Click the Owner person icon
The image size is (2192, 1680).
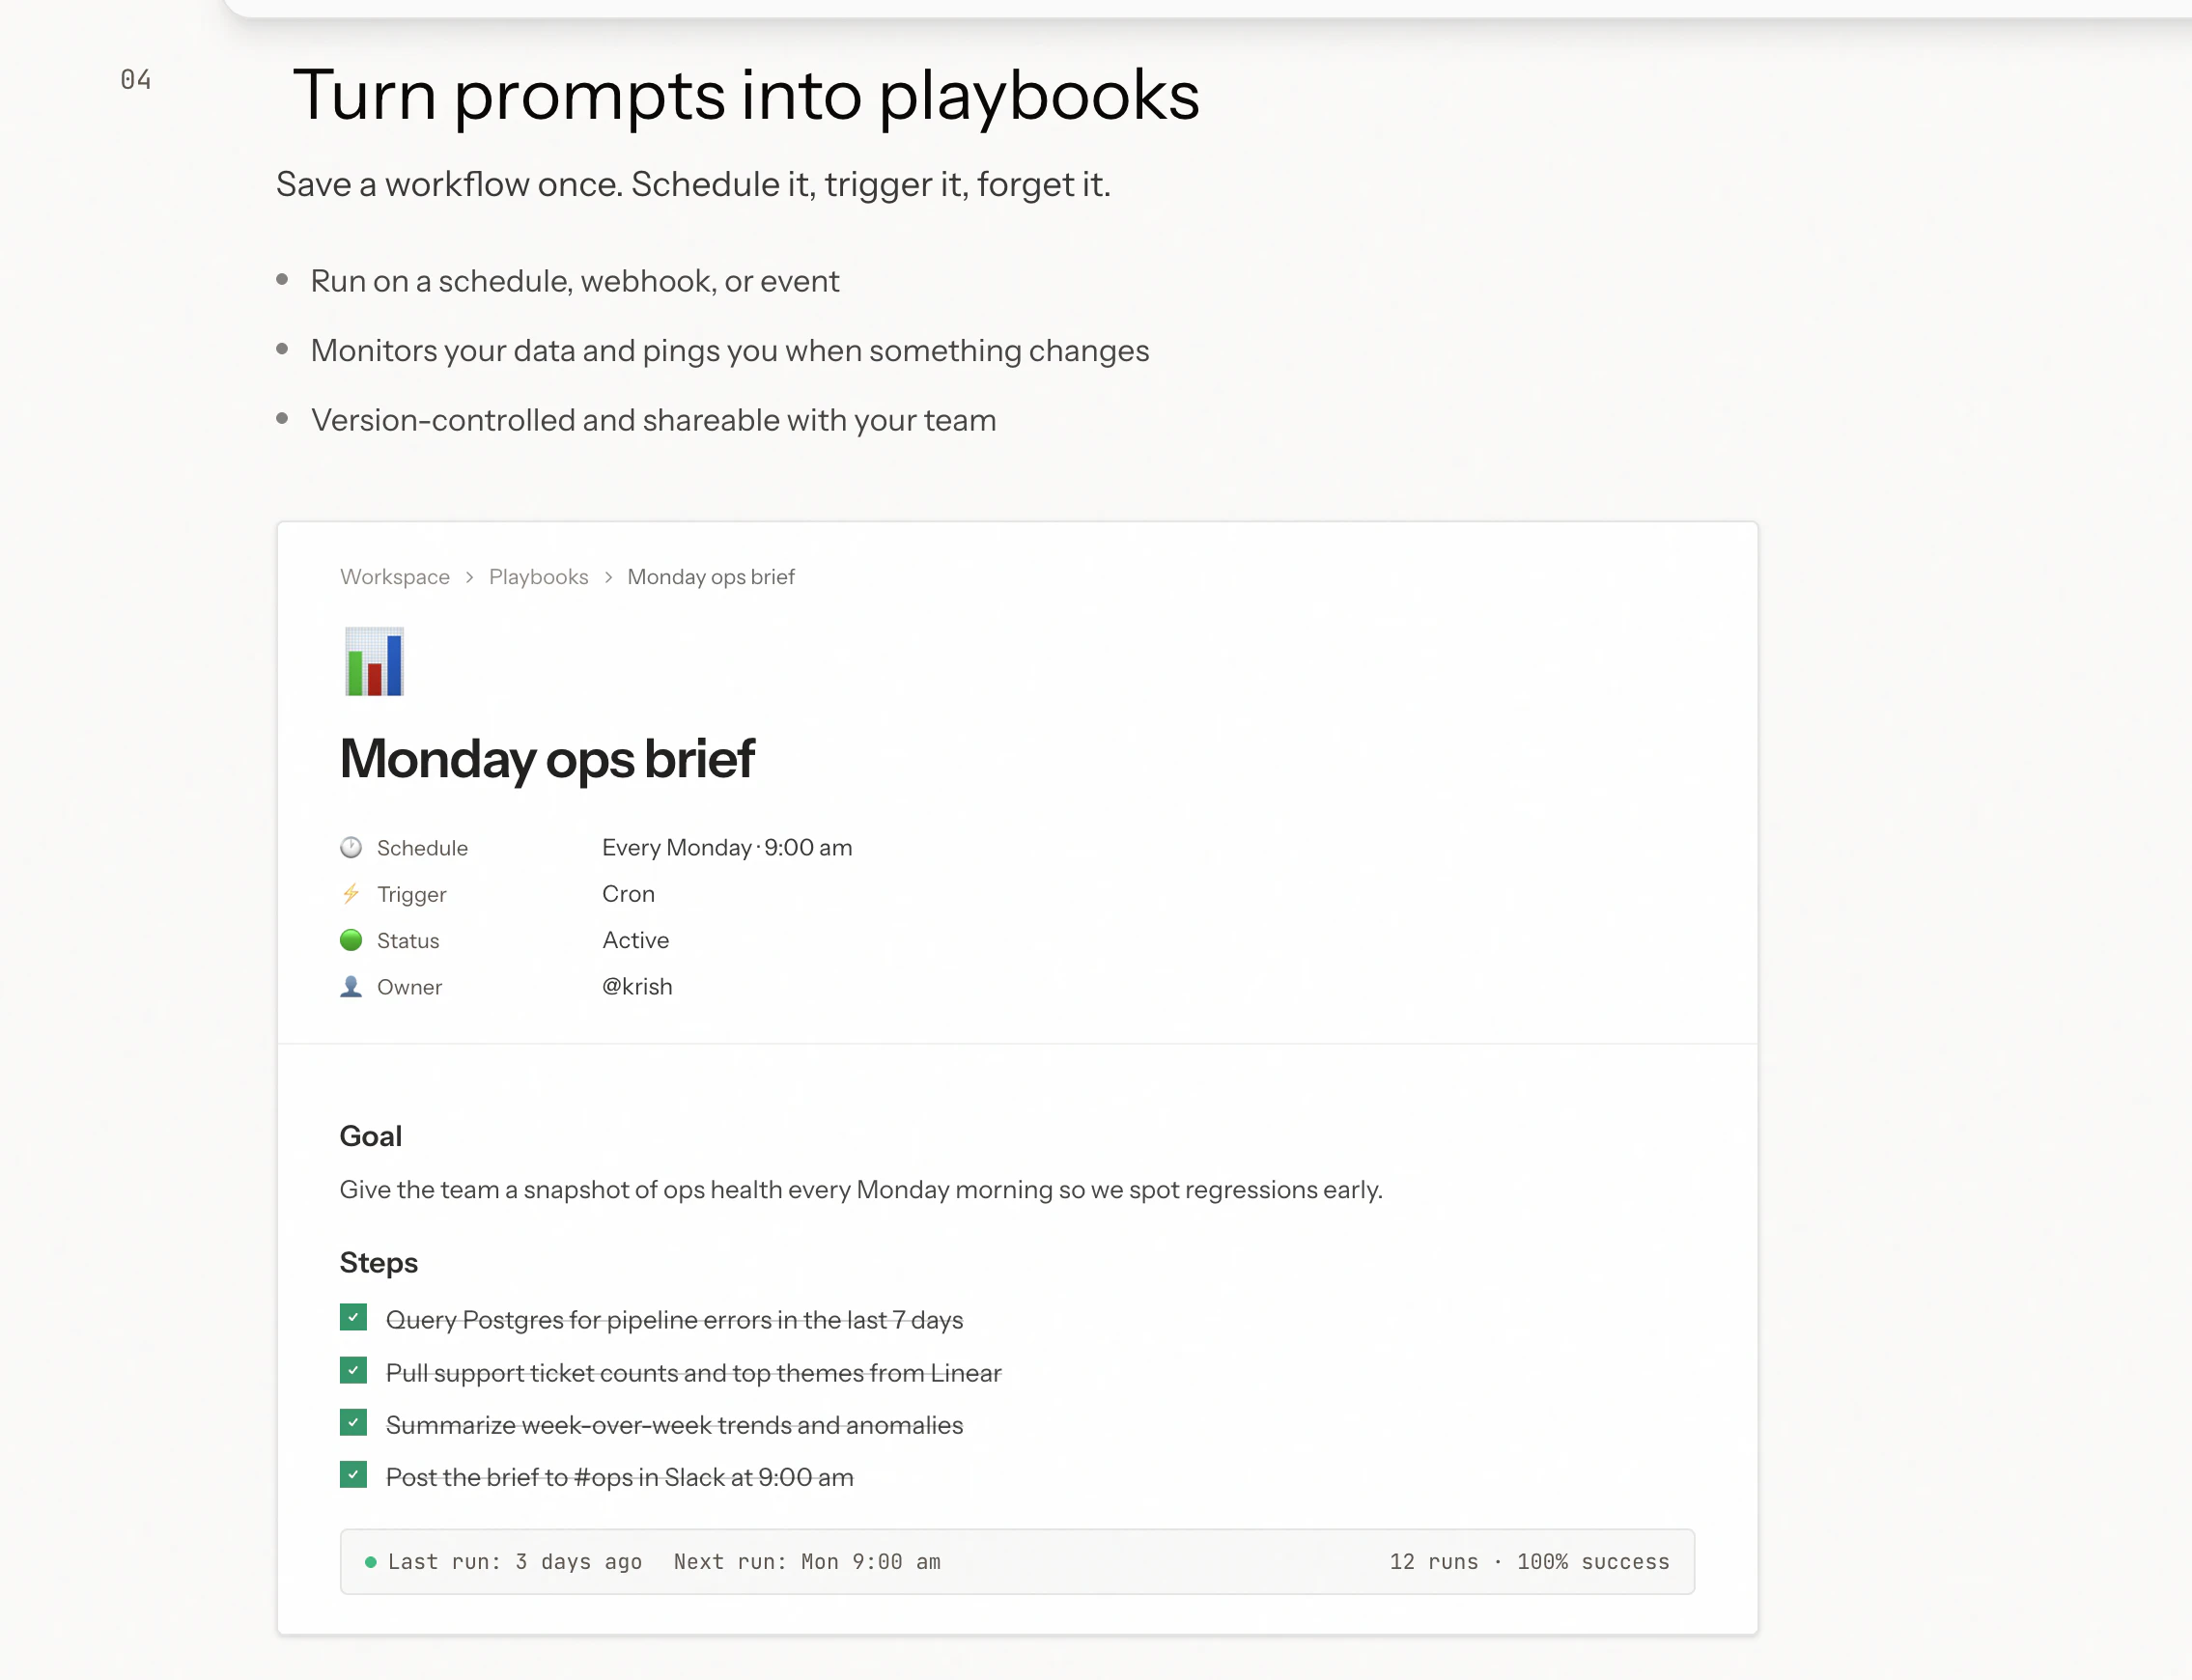coord(351,987)
